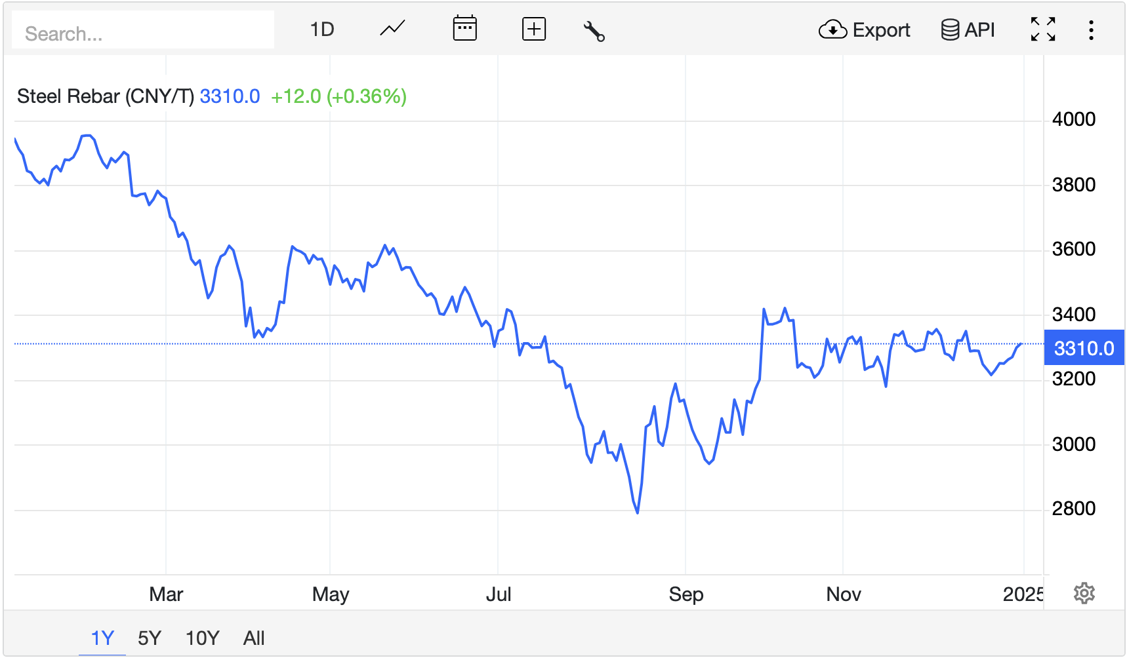Open the line chart type selector
Screen dimensions: 1127x658
[392, 29]
